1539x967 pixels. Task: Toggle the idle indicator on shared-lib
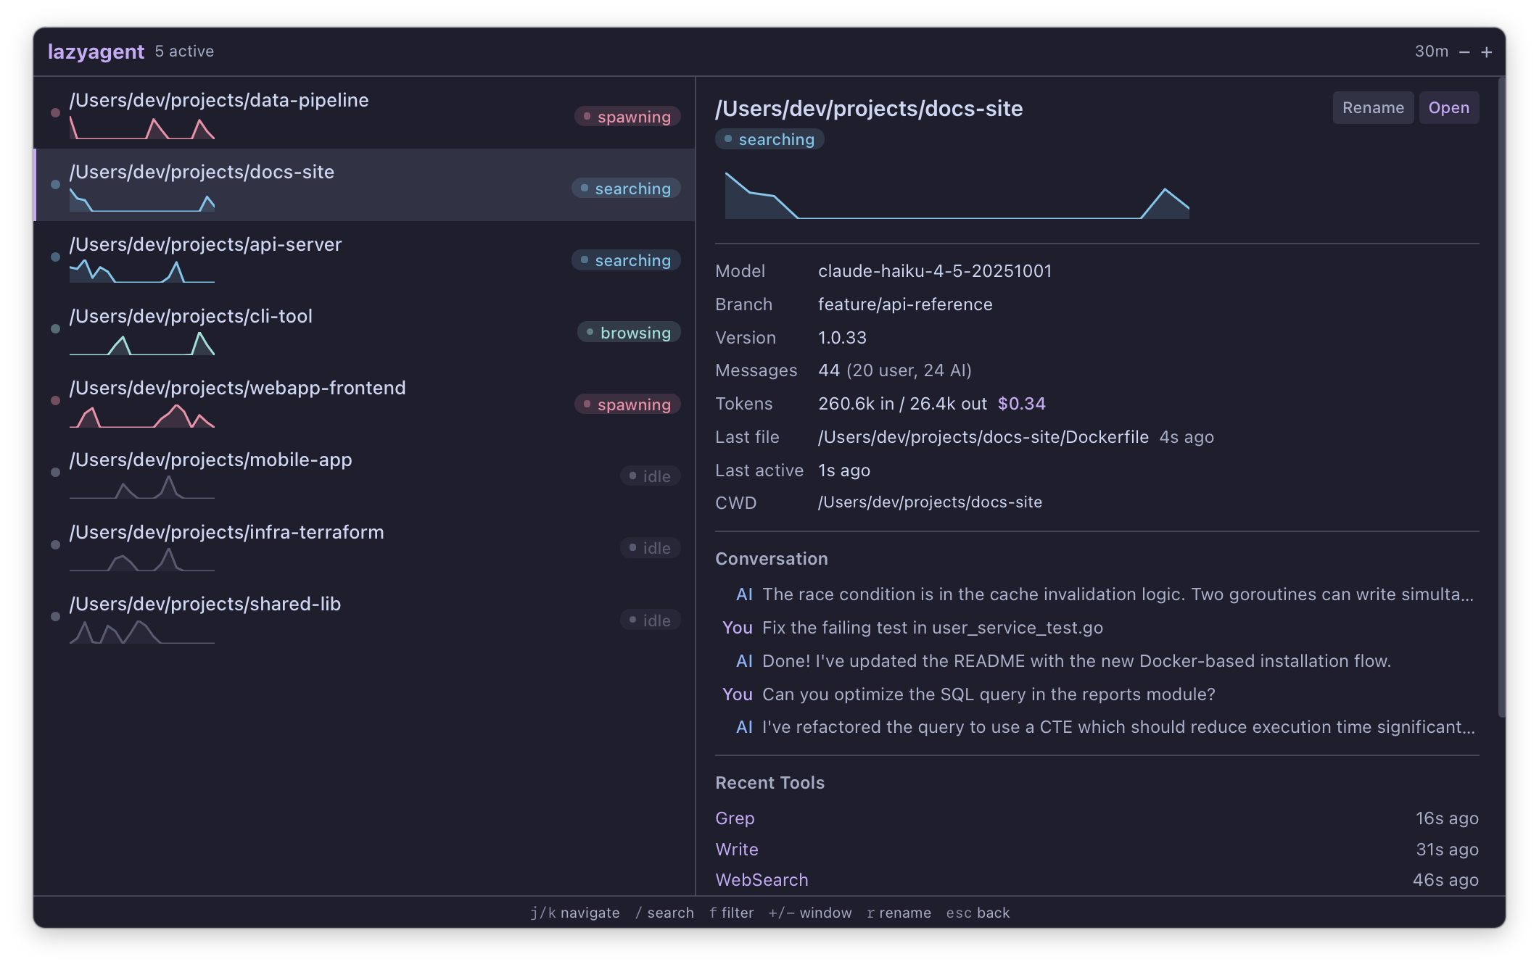[x=650, y=620]
